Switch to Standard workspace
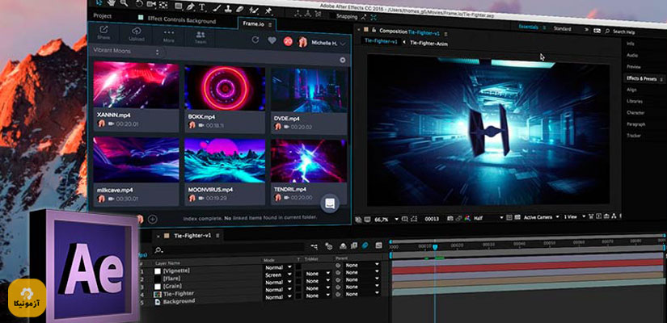This screenshot has width=667, height=323. [x=562, y=28]
